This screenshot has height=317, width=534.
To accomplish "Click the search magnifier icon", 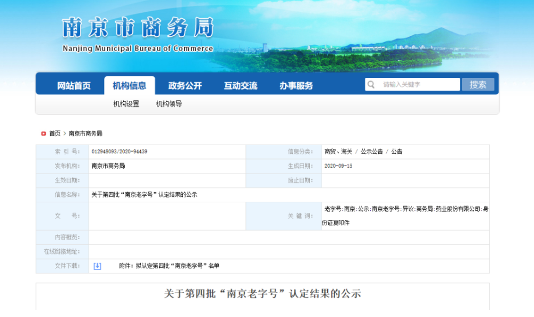I will pyautogui.click(x=371, y=84).
